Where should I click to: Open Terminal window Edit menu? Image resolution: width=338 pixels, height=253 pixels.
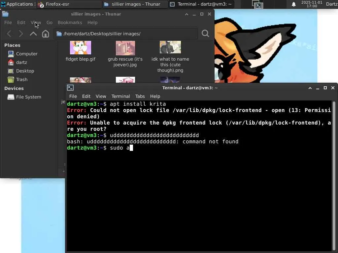point(86,96)
